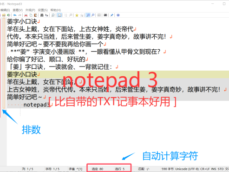The width and height of the screenshot is (229, 172).
Task: Click the first line 姜字小口诀
Action: click(x=22, y=21)
